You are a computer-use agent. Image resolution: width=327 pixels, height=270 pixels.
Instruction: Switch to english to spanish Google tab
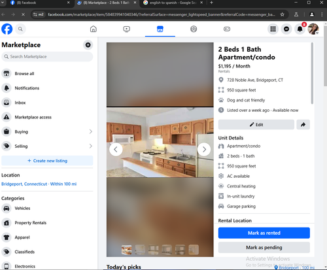point(173,3)
